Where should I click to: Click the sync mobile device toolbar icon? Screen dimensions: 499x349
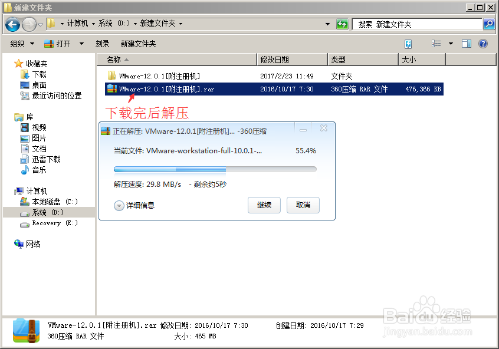(408, 44)
